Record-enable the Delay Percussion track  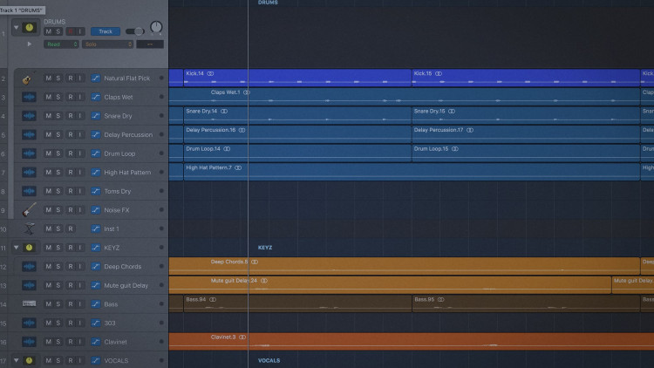[x=70, y=135]
